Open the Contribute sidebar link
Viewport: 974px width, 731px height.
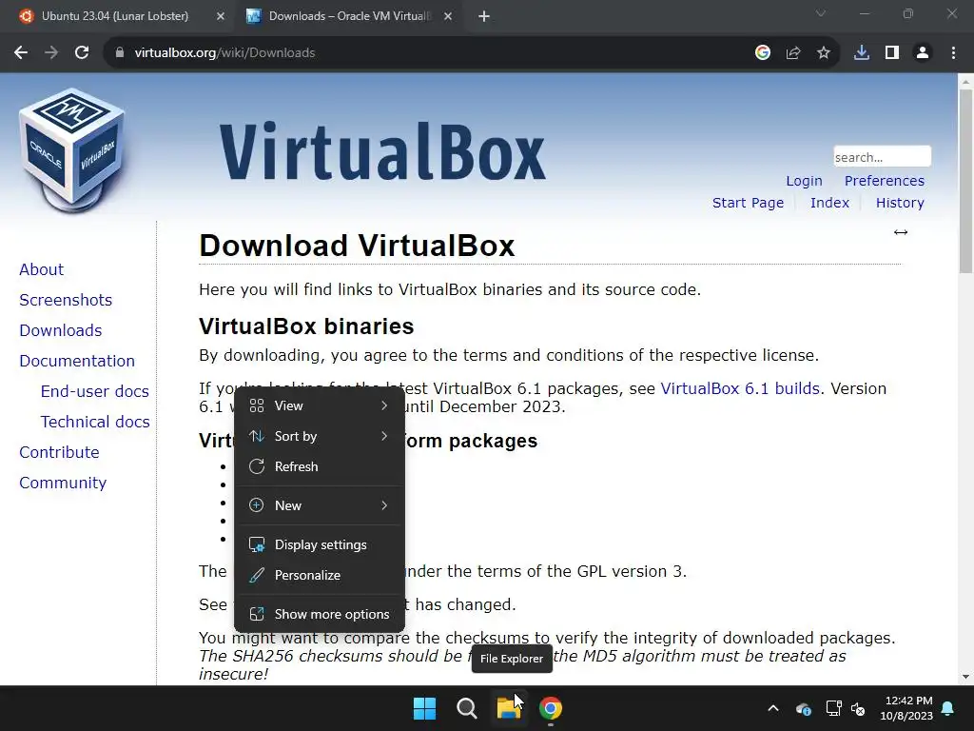point(59,452)
